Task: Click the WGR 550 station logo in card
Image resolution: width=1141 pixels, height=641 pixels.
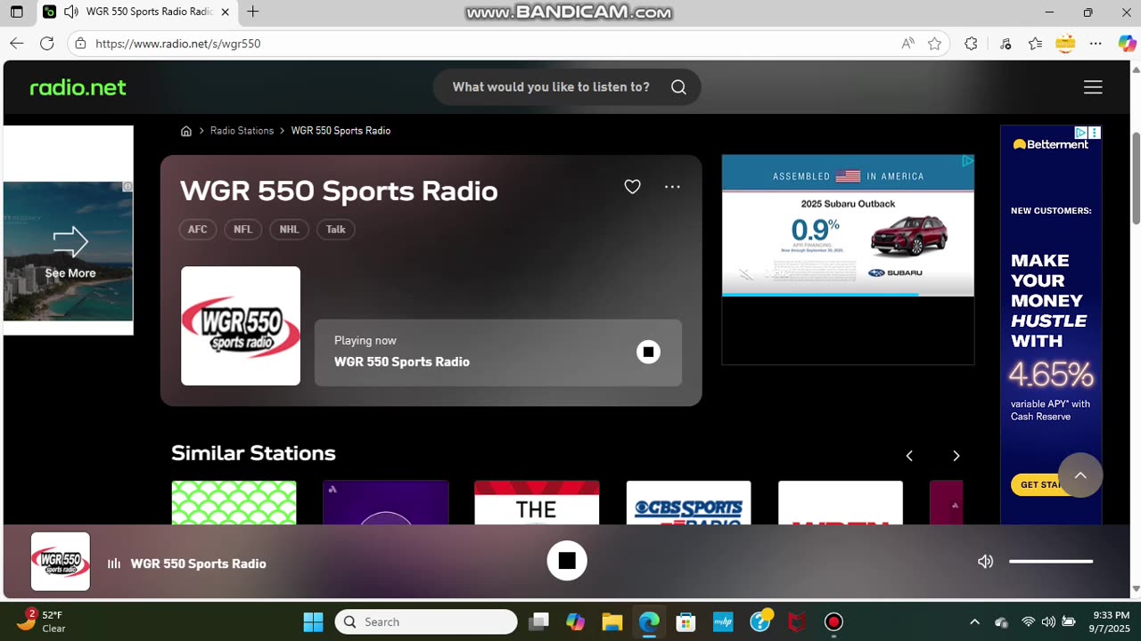Action: pyautogui.click(x=241, y=326)
